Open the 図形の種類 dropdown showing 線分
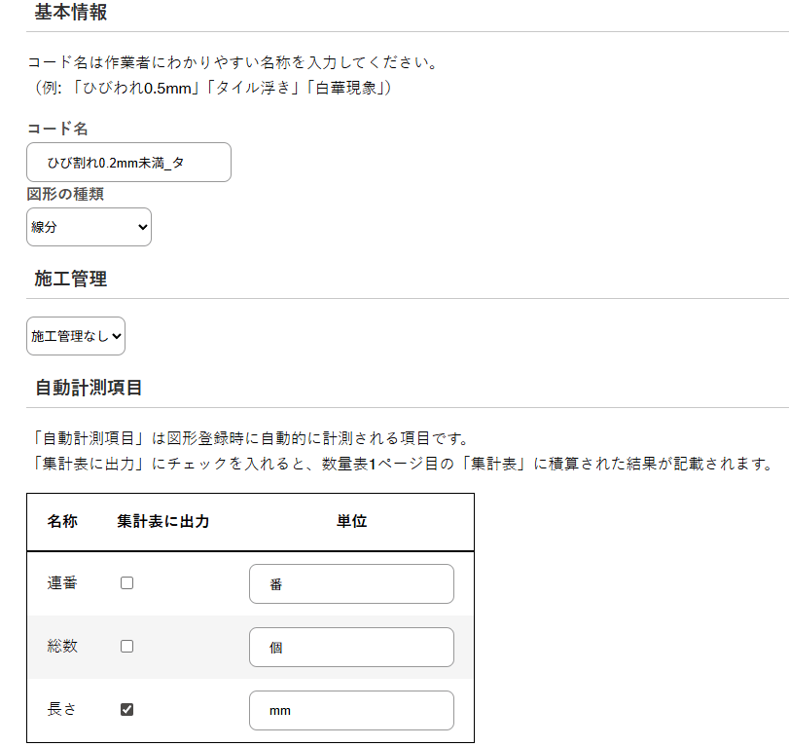Viewport: 789px width, 747px height. 89,227
